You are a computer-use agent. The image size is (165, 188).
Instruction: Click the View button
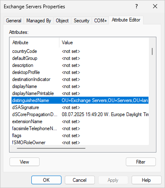point(24,162)
